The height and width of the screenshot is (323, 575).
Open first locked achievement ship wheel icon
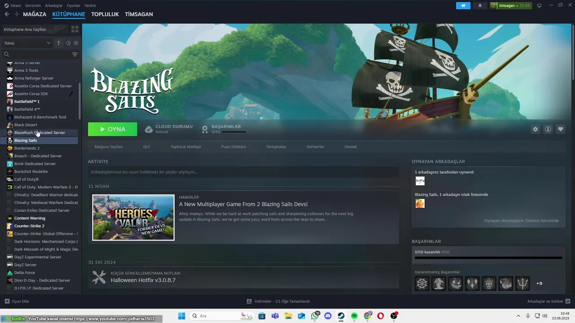pyautogui.click(x=422, y=284)
